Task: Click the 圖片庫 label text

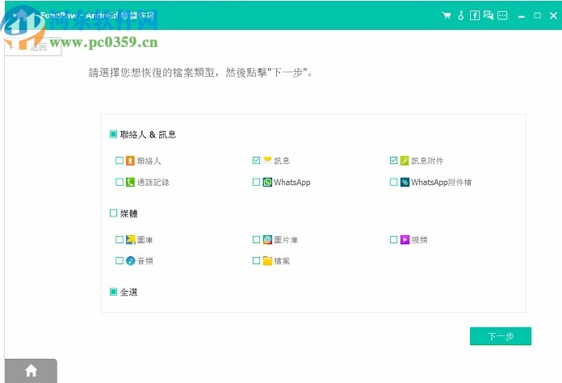Action: 286,240
